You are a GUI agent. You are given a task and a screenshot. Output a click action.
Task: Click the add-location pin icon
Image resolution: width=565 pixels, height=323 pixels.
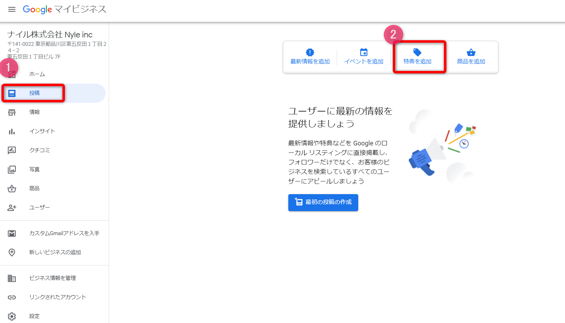[12, 252]
